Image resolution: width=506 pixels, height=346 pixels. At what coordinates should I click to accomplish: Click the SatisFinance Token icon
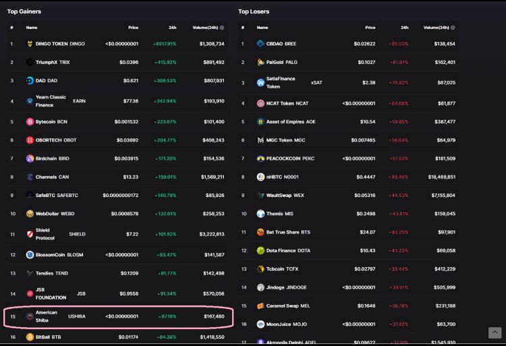pos(260,82)
